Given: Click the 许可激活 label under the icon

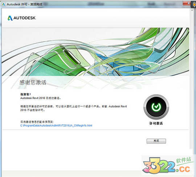Looking at the screenshot, I should coord(156,123).
